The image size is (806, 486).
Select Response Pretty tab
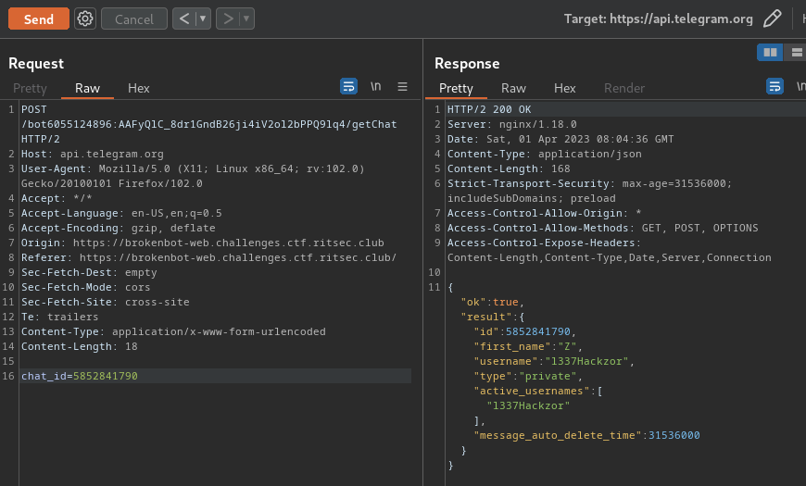click(456, 88)
